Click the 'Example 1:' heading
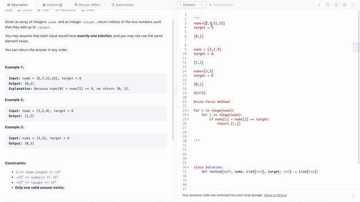Viewport: 360px width, 202px height. [x=14, y=67]
